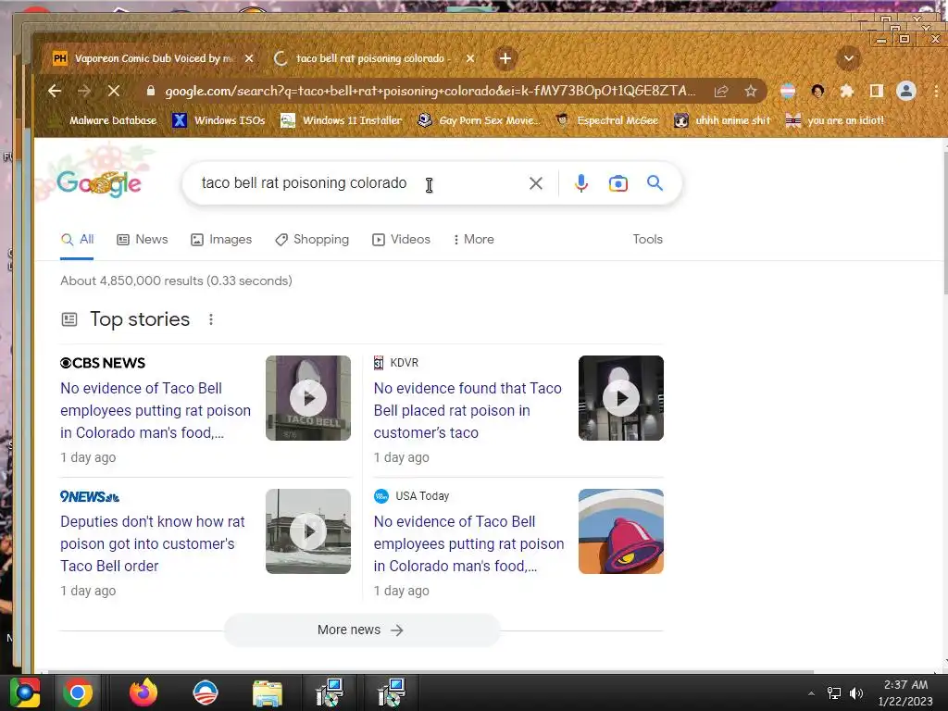The height and width of the screenshot is (711, 948).
Task: Switch to the Images results tab
Action: tap(221, 240)
